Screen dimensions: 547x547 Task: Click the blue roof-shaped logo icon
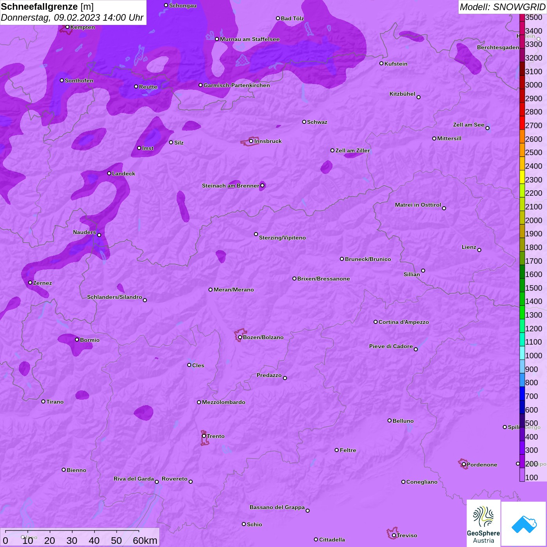click(524, 524)
